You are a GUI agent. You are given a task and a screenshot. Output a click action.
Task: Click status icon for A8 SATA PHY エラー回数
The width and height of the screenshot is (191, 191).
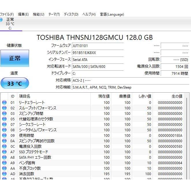click(x=4, y=157)
